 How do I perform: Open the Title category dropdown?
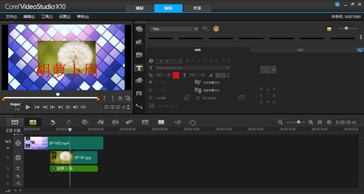(x=174, y=29)
